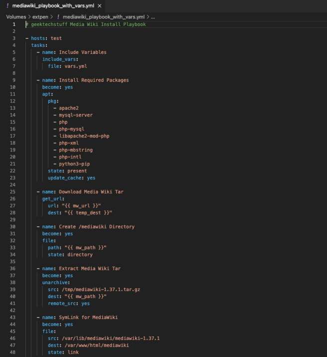The image size is (327, 357).
Task: Click the 'apt' module key
Action: 46,94
